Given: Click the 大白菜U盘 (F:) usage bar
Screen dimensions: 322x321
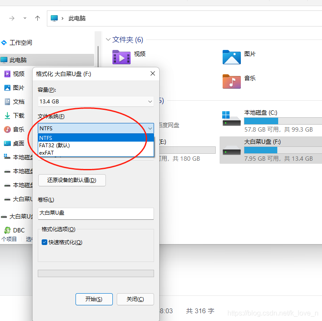Looking at the screenshot, I should pos(283,150).
